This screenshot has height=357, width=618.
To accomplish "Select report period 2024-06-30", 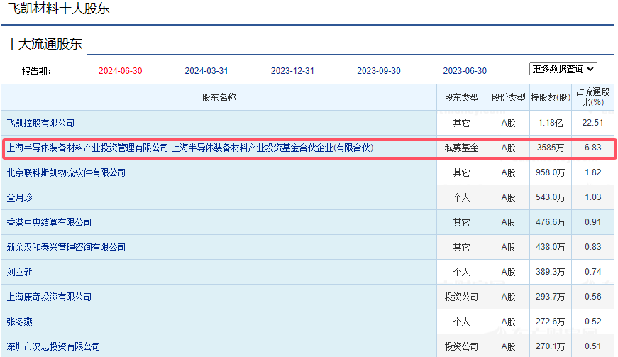I will [x=120, y=71].
